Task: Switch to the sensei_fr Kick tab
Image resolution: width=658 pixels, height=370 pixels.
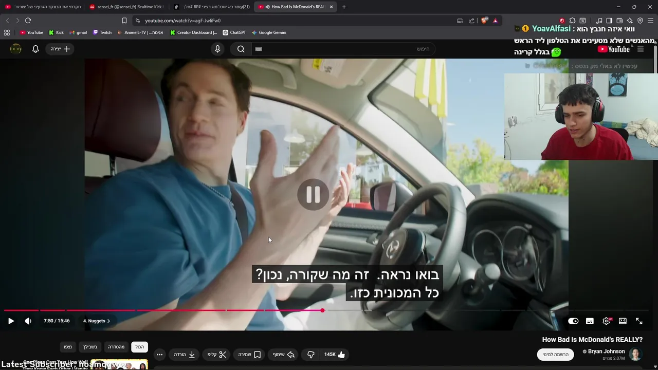Action: coord(126,7)
